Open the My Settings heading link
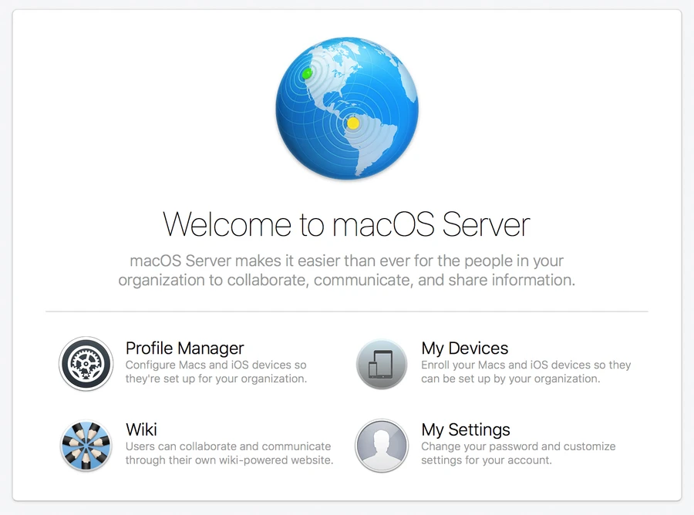Screen dimensions: 694x515 (x=466, y=429)
